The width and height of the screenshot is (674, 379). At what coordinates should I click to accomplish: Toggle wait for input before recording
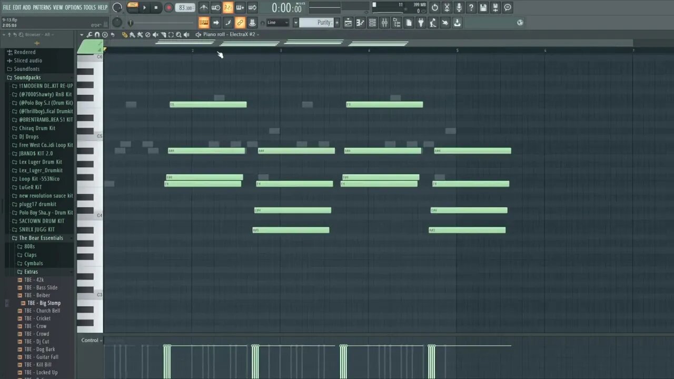[216, 7]
